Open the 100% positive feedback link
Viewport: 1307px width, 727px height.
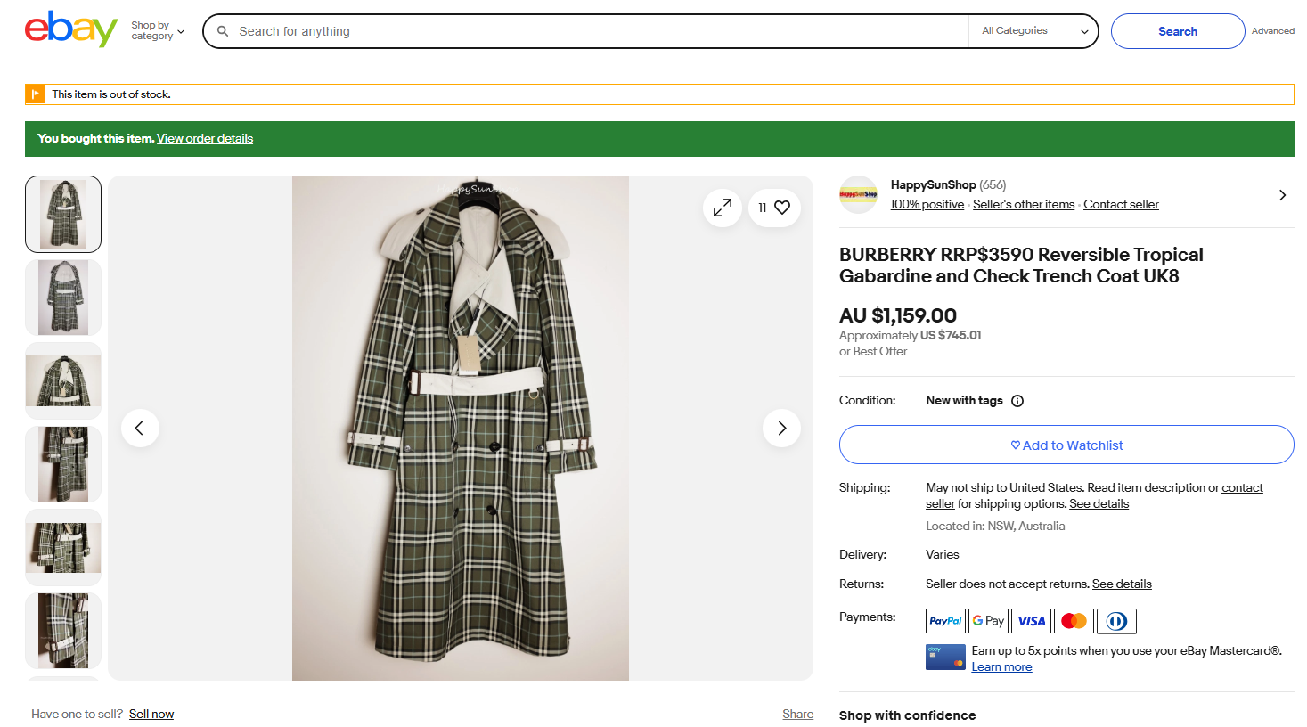pos(927,205)
